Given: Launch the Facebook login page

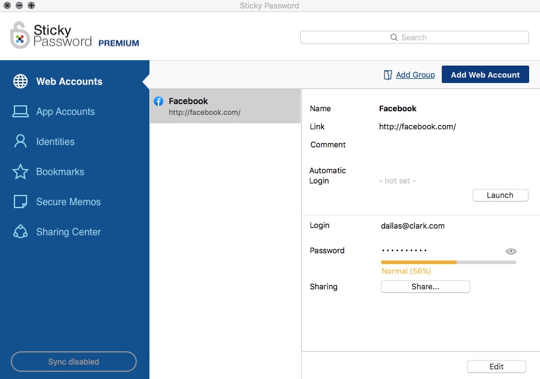Looking at the screenshot, I should (x=500, y=195).
